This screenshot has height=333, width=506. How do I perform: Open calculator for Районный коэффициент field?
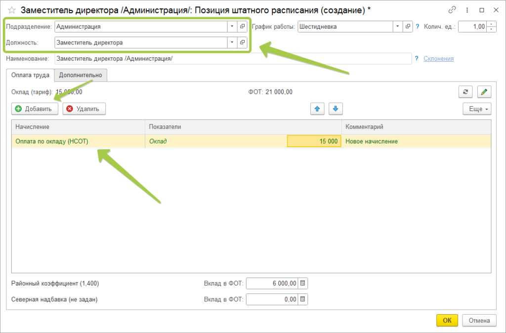click(x=303, y=283)
